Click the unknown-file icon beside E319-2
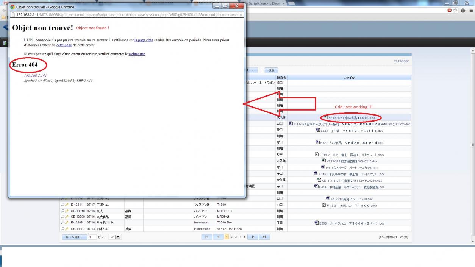The image size is (475, 267). (317, 154)
